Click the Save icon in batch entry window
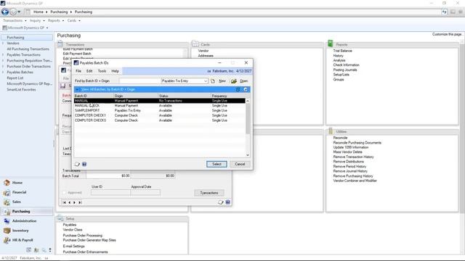 coord(63,86)
